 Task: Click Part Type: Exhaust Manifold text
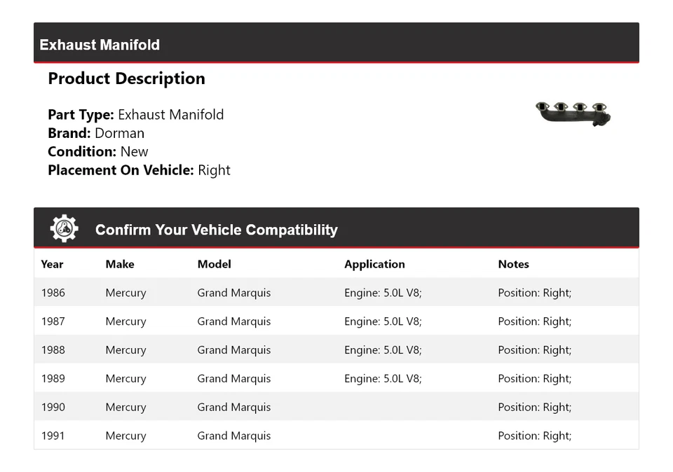135,115
